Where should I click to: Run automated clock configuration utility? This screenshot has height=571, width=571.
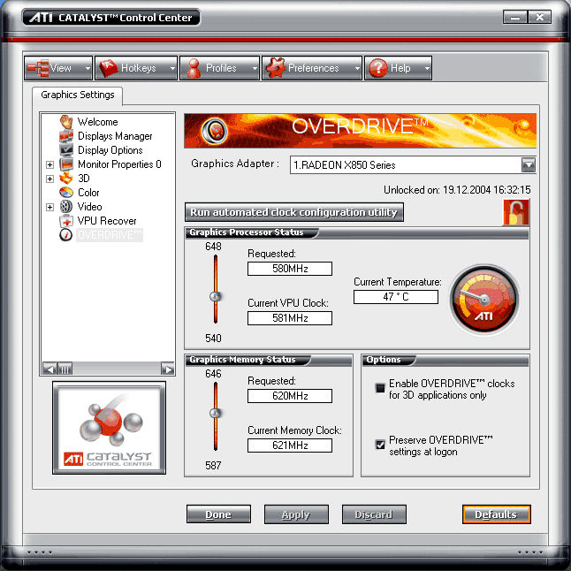[295, 212]
